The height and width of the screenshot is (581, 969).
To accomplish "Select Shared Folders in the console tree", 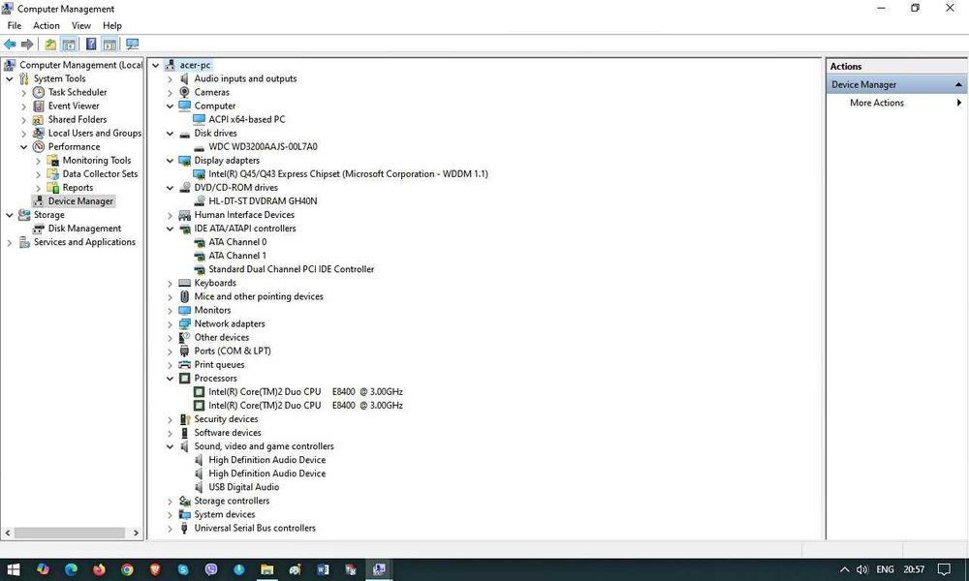I will coord(78,119).
